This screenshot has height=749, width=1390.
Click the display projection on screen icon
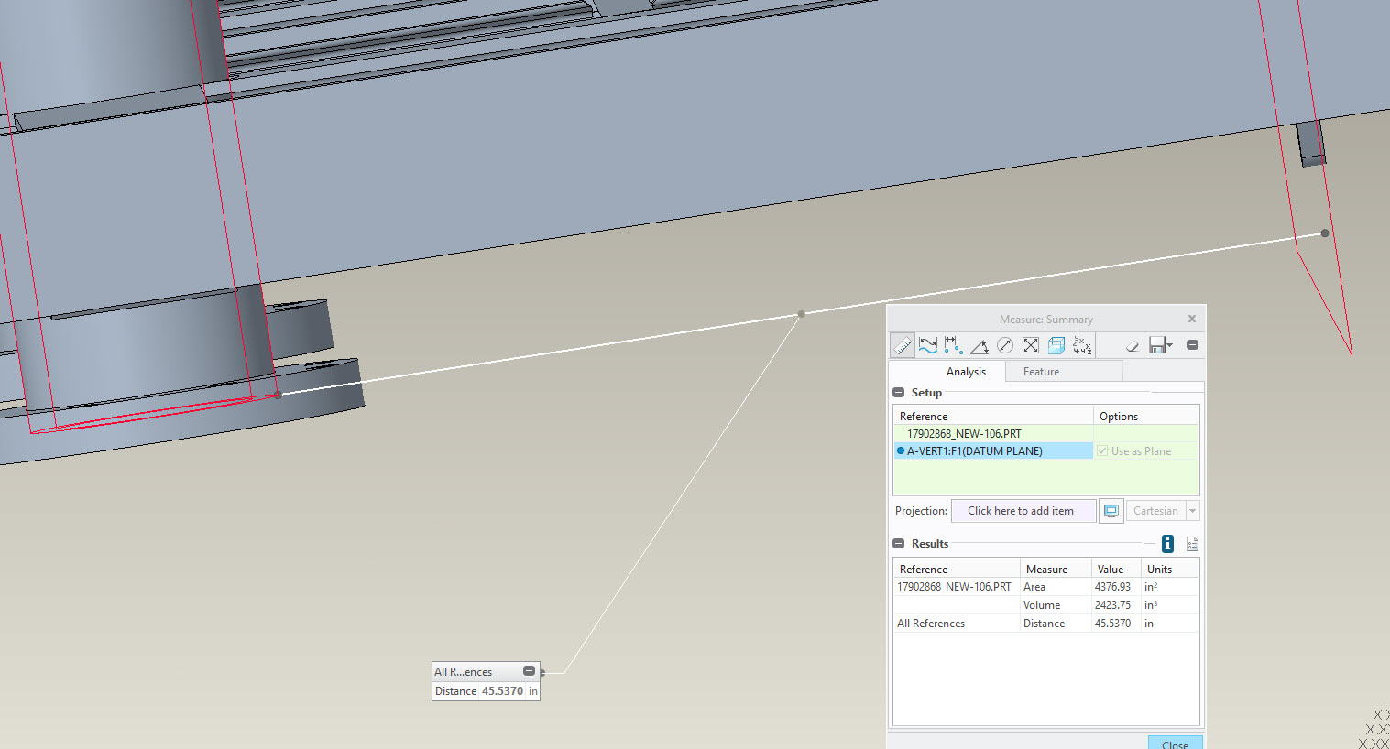[1111, 510]
